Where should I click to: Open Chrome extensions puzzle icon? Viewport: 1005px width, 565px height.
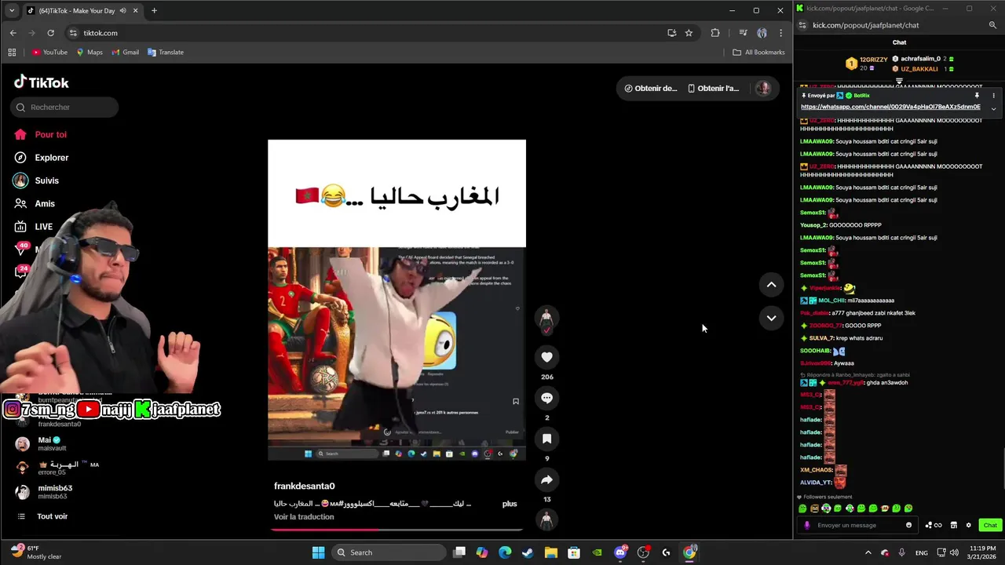click(x=715, y=33)
